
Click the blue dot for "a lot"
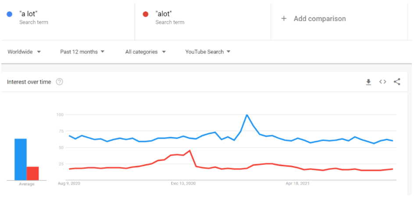tap(10, 14)
